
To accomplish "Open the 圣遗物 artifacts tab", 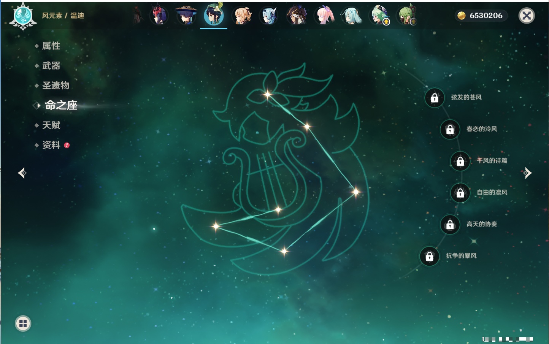I will click(x=56, y=85).
